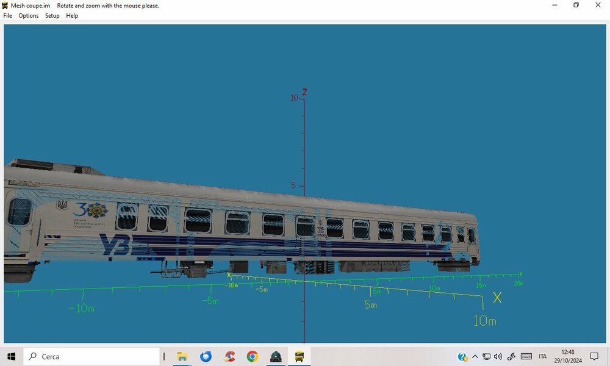
Task: Click the yellow 10m X-axis label
Action: click(485, 320)
